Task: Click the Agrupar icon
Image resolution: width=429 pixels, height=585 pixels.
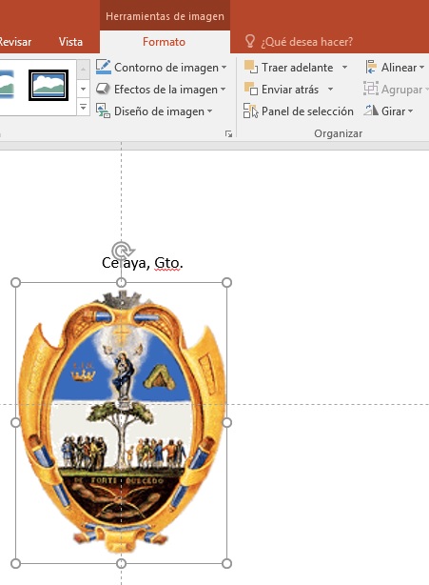Action: click(371, 90)
